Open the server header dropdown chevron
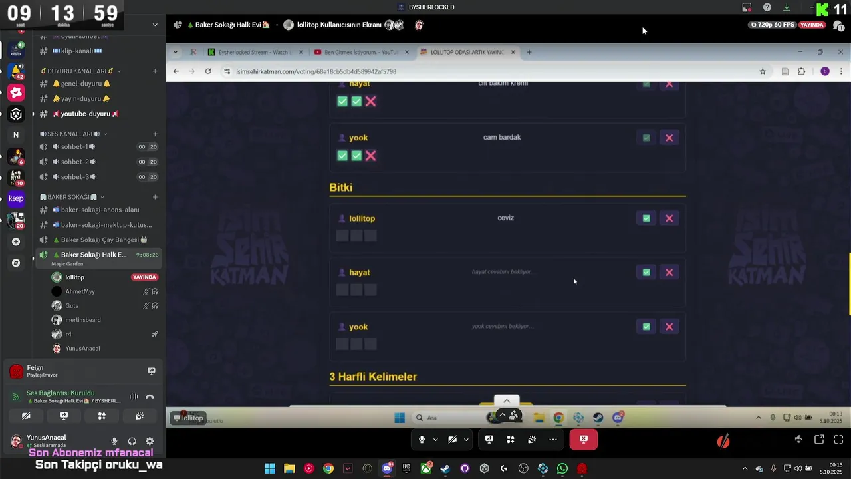 click(155, 25)
